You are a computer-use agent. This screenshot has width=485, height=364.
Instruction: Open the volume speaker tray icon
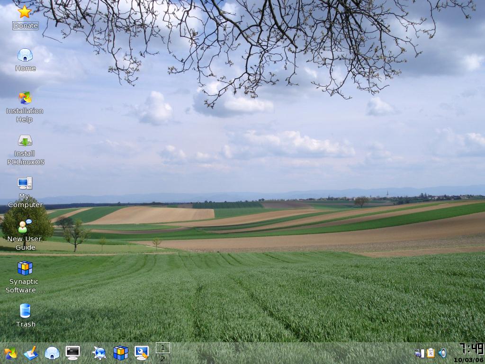[442, 353]
